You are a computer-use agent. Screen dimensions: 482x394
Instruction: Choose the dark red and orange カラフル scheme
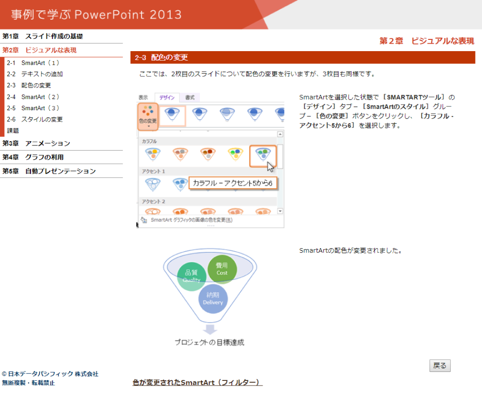208,154
